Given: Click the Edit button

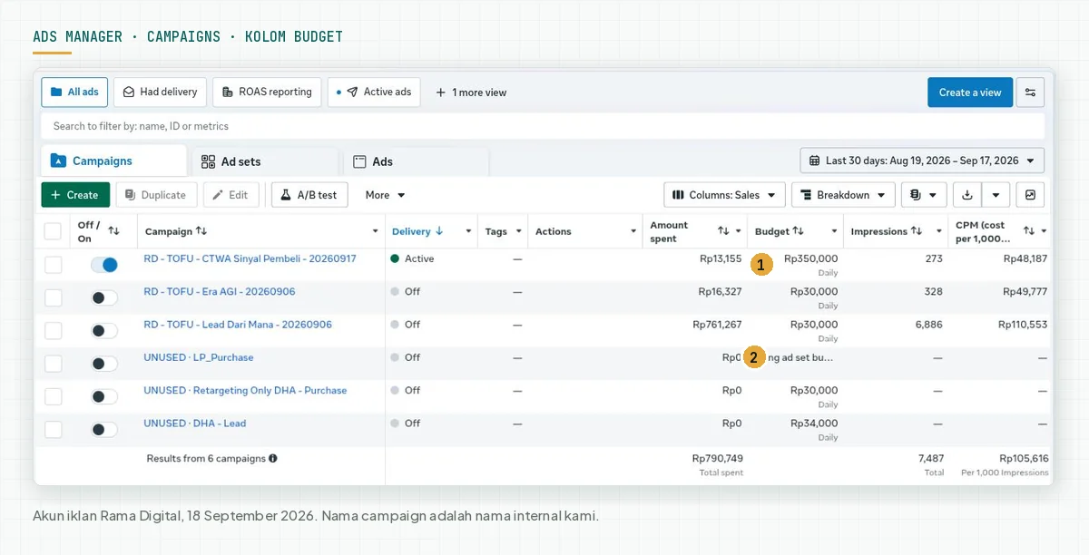Looking at the screenshot, I should point(231,195).
